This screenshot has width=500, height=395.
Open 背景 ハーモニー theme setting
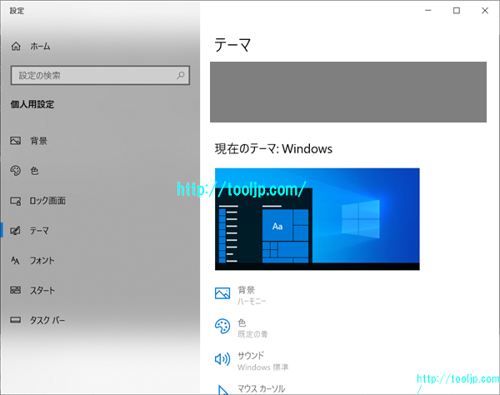252,295
